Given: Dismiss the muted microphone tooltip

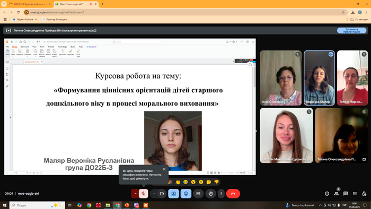Looking at the screenshot, I should pos(164,169).
